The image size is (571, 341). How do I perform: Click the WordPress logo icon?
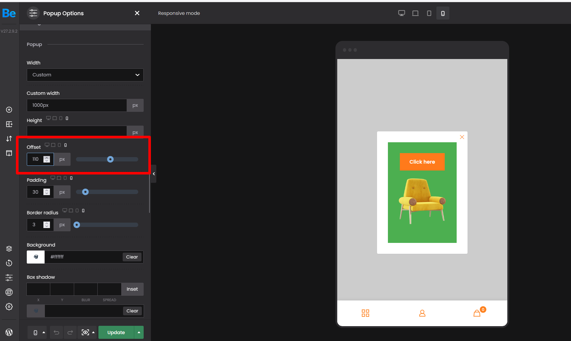pos(9,332)
